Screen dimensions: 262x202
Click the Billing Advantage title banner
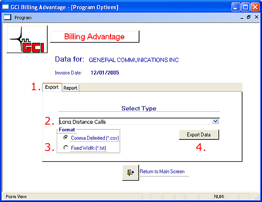tap(95, 36)
